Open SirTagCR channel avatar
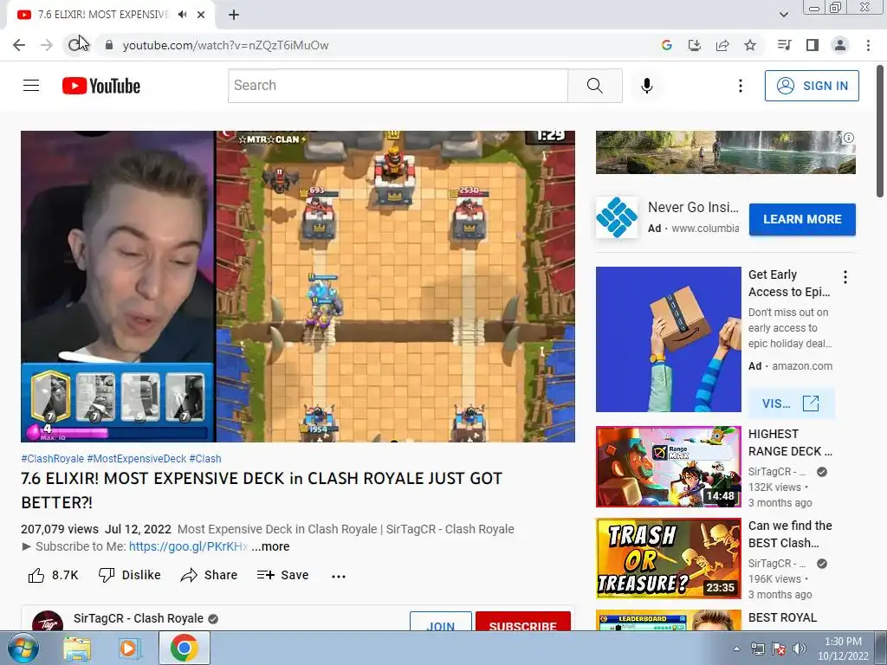Screen dimensions: 887x665 click(48, 621)
